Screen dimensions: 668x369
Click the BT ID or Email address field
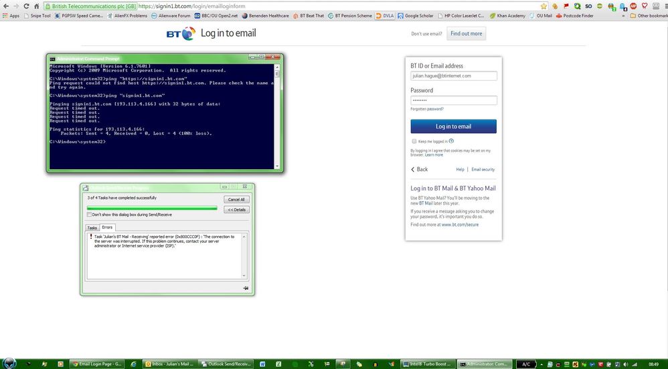(454, 76)
